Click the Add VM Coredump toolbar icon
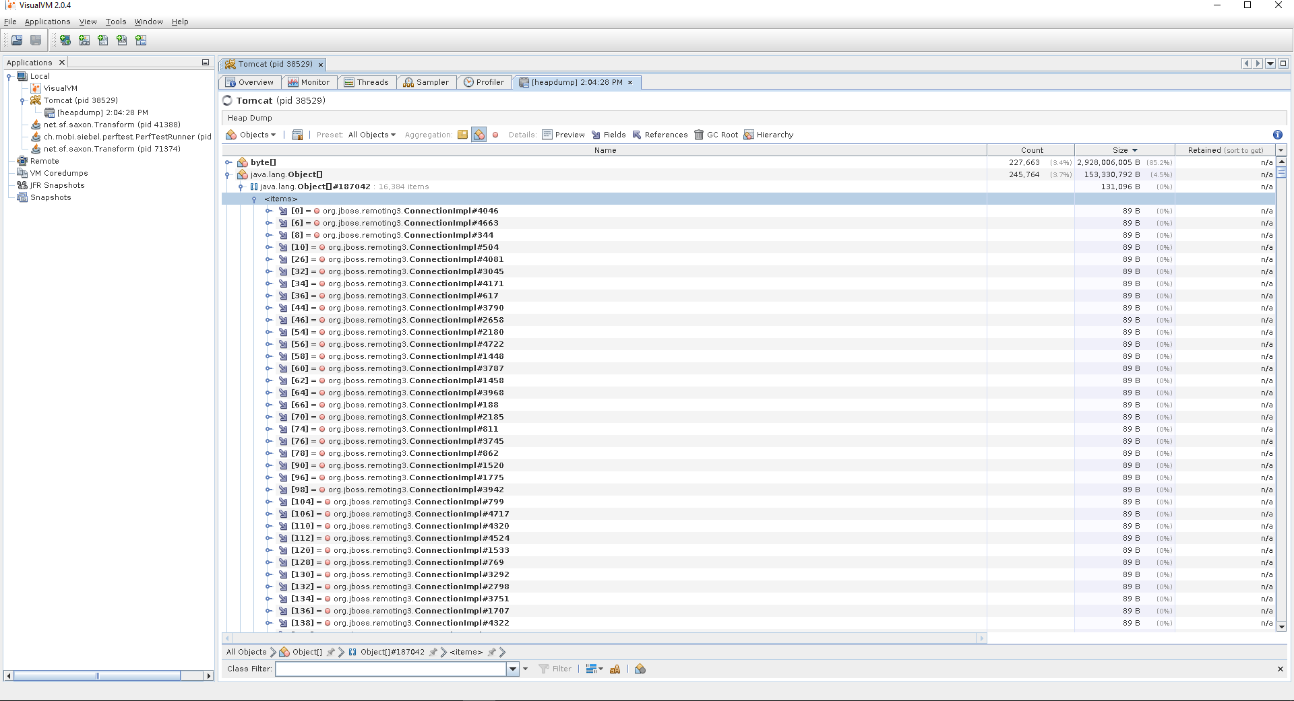The image size is (1294, 701). click(x=103, y=40)
